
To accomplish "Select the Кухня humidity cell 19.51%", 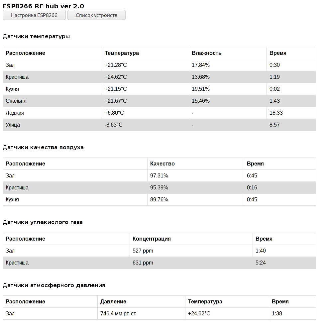I will (201, 89).
